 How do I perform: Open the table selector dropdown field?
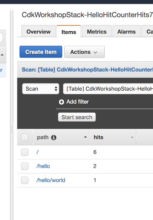point(108,89)
